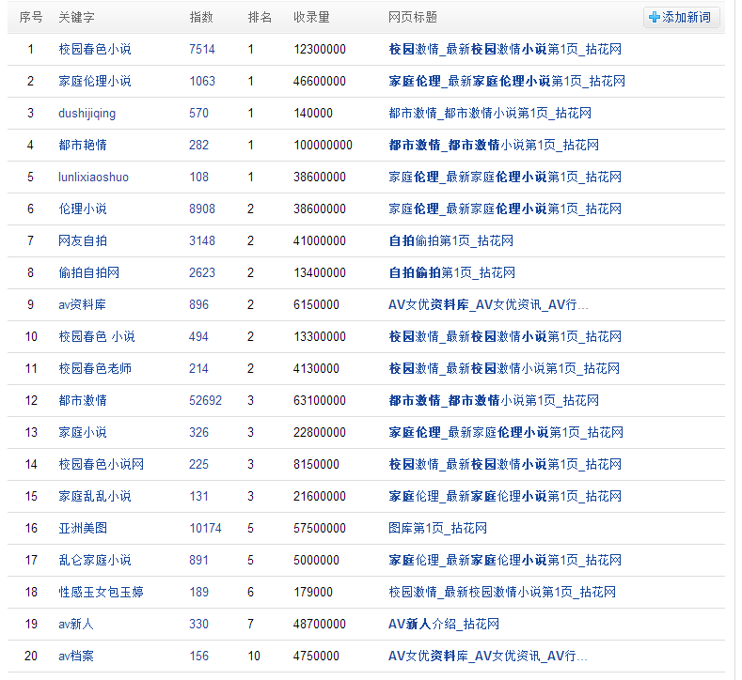Image resolution: width=742 pixels, height=680 pixels.
Task: Click index value 1063
Action: pos(202,82)
